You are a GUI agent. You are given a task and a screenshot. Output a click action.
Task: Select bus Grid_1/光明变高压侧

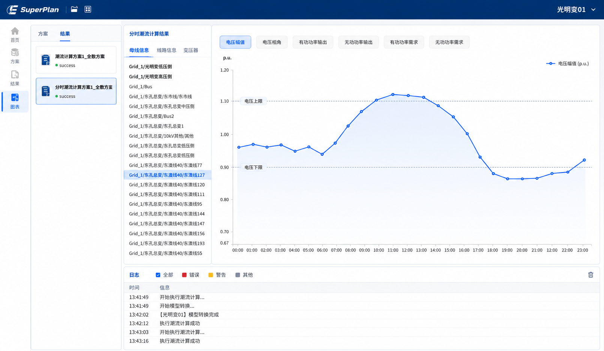pos(150,77)
